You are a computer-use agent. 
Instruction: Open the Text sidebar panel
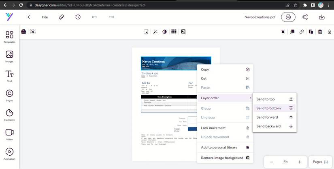(9, 76)
